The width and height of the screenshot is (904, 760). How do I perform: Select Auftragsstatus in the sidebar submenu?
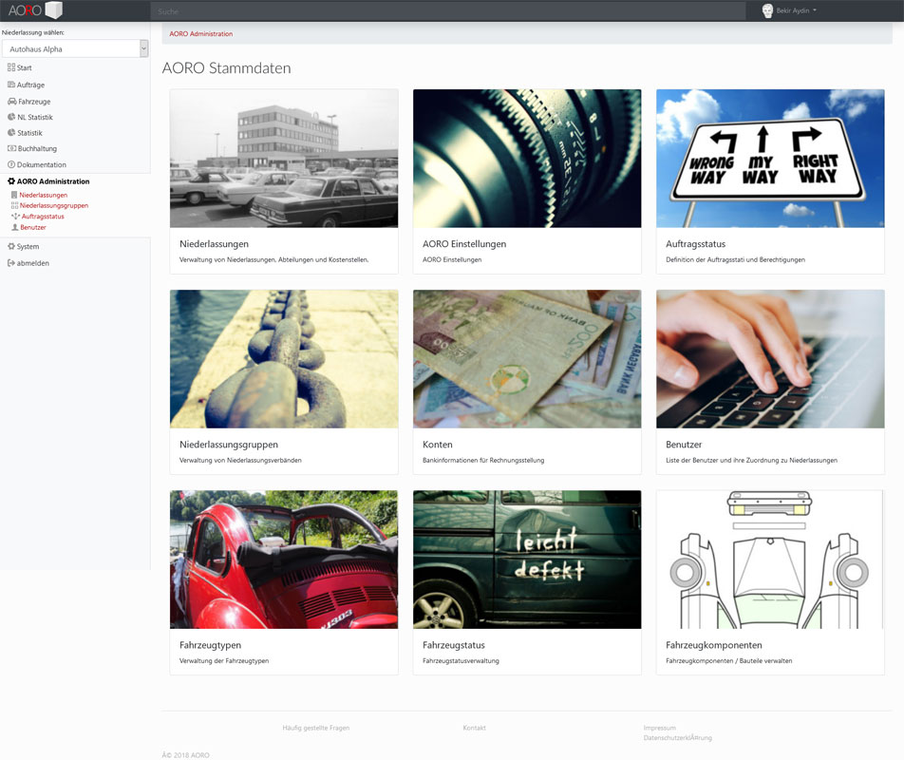(43, 217)
